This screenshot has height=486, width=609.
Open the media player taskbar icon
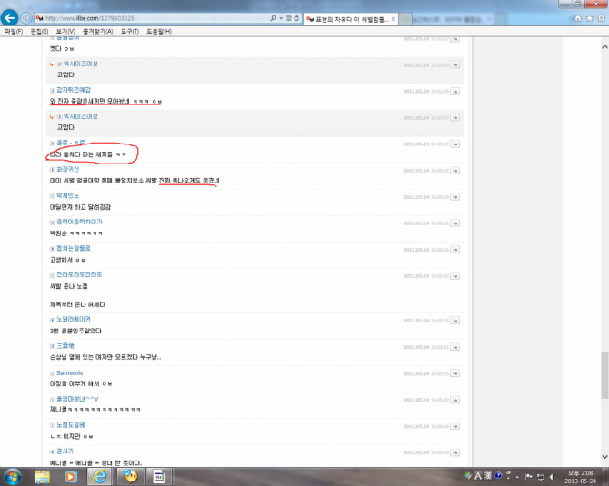[71, 477]
